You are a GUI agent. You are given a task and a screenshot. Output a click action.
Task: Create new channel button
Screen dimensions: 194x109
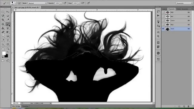pos(184,106)
